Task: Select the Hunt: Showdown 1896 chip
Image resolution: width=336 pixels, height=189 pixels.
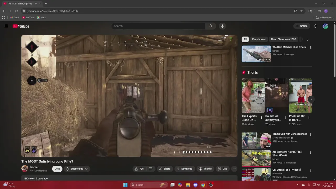Action: click(x=283, y=39)
